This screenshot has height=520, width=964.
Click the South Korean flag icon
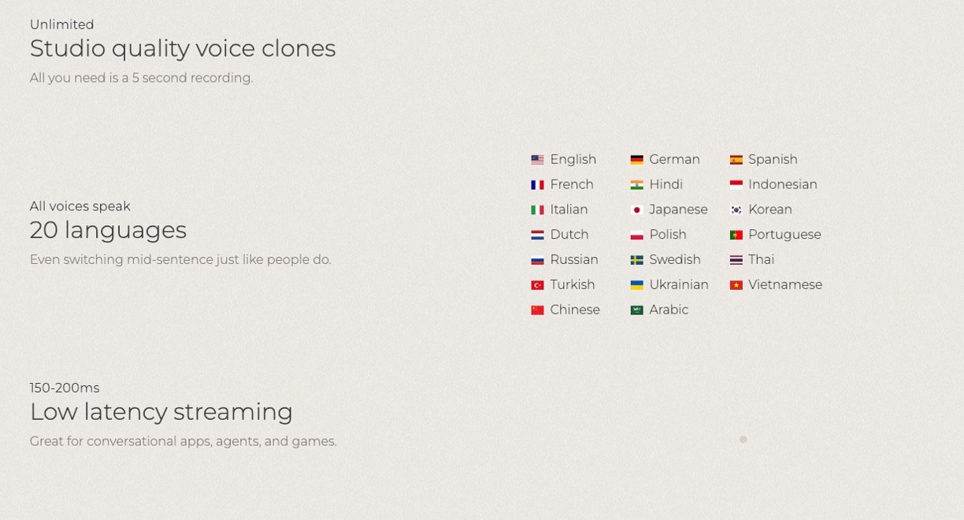[x=736, y=210]
